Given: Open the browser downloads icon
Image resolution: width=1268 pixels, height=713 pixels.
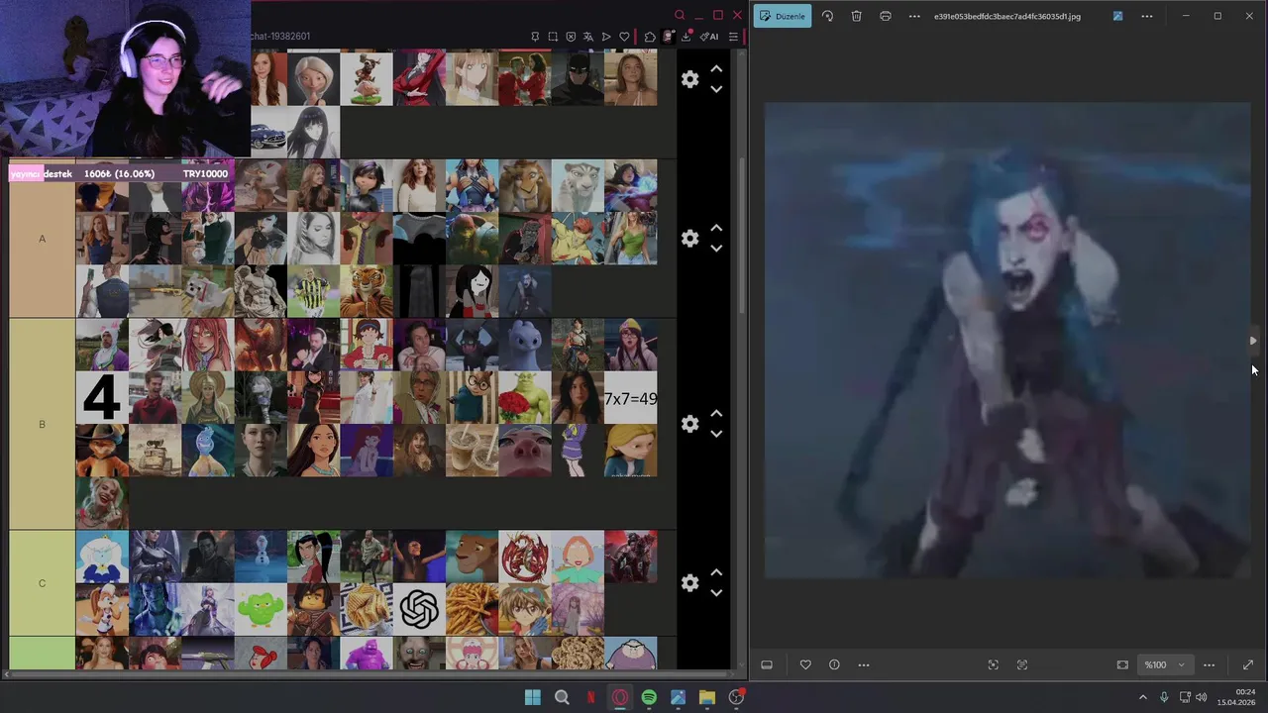Looking at the screenshot, I should tap(687, 37).
